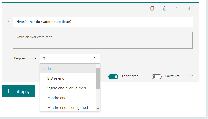Move the question down with the arrow
The image size is (208, 119).
point(190,8)
